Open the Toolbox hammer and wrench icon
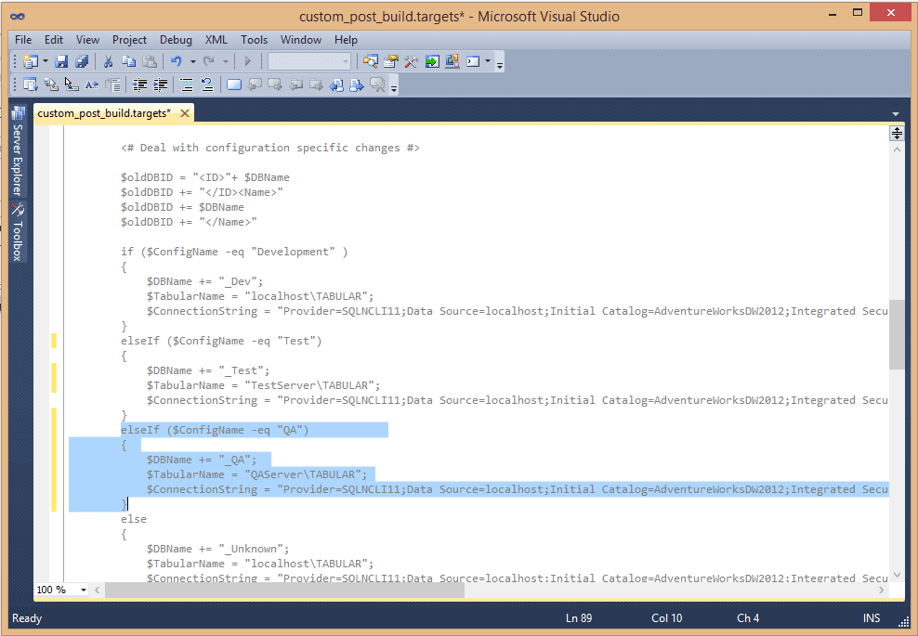This screenshot has height=636, width=918. pyautogui.click(x=411, y=61)
